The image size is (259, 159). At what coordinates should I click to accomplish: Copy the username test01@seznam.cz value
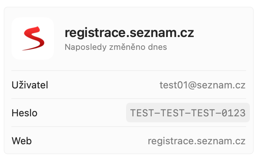(202, 85)
